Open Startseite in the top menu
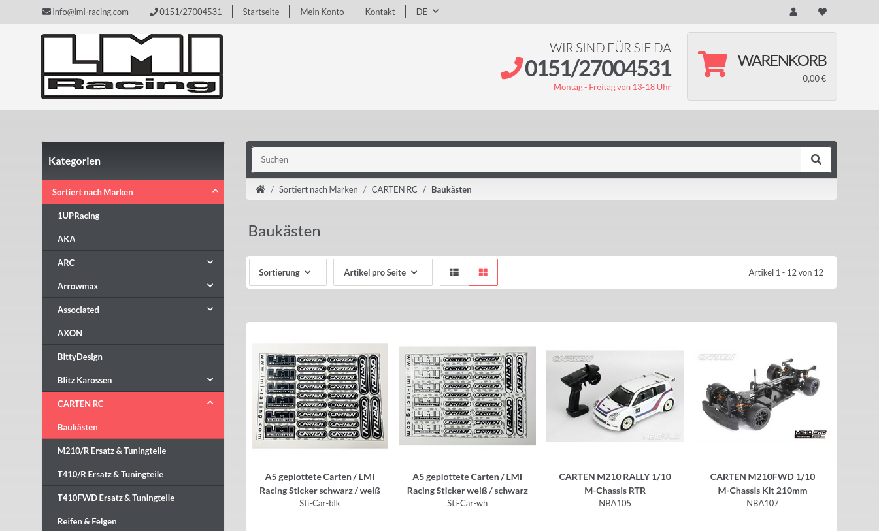 261,12
